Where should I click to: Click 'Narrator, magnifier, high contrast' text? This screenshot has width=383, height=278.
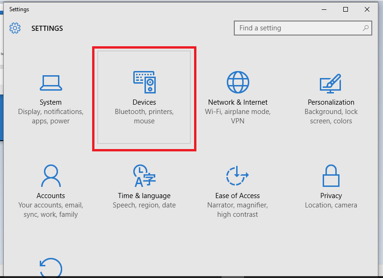(x=238, y=210)
